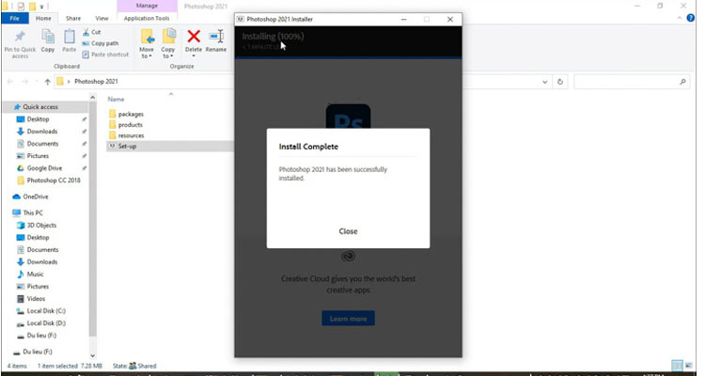
Task: Select OneDrive in navigation pane
Action: [x=35, y=196]
